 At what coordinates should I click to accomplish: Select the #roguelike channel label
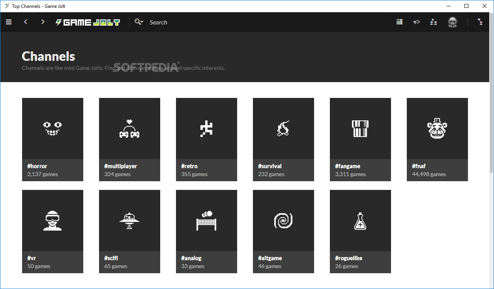coord(349,258)
